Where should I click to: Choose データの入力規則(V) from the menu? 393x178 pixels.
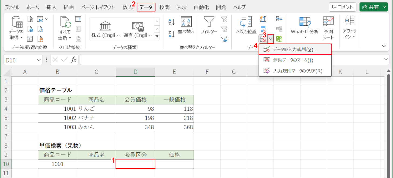(295, 50)
